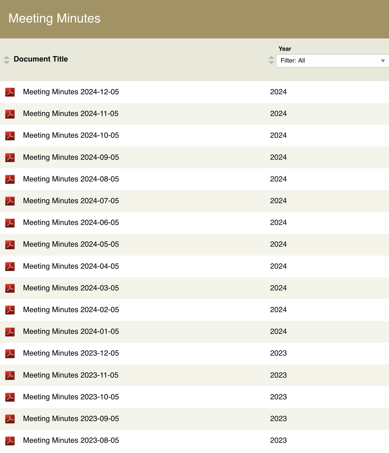Open Meeting Minutes 2024-05-05 link

71,244
